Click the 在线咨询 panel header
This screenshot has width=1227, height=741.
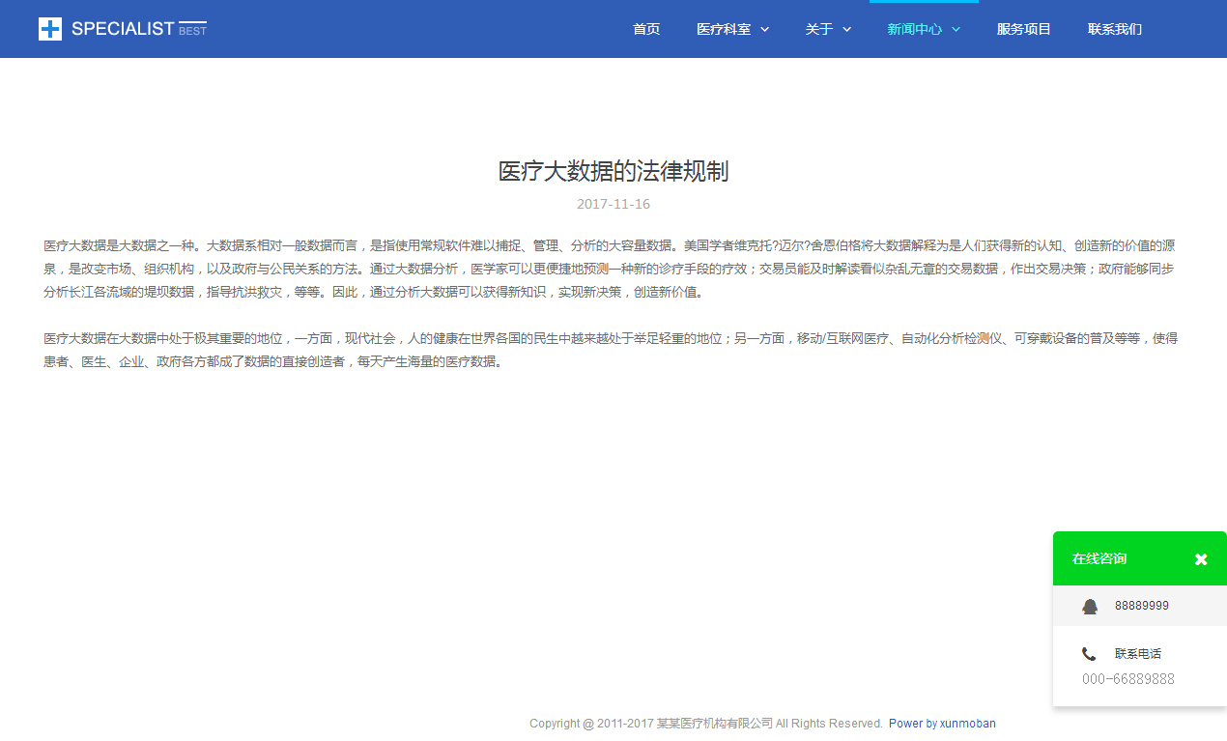click(x=1099, y=558)
